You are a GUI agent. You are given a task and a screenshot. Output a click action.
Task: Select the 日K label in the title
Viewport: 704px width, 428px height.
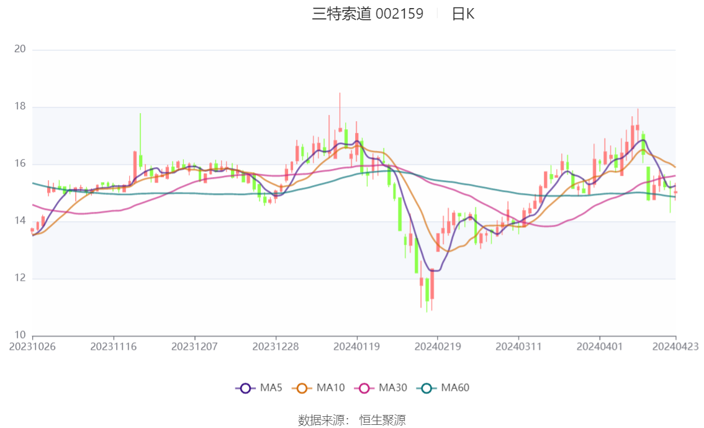[x=463, y=14]
